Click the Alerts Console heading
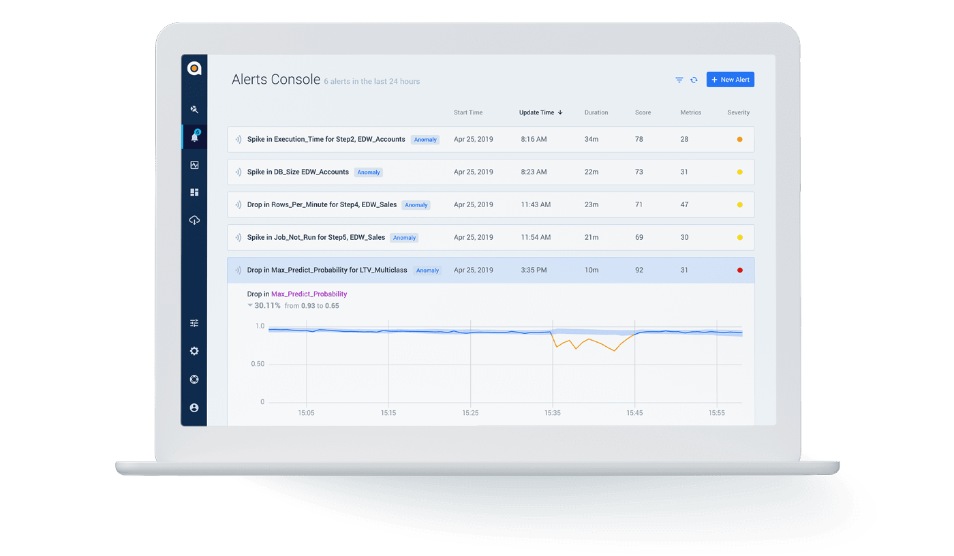The height and width of the screenshot is (556, 954). point(276,79)
